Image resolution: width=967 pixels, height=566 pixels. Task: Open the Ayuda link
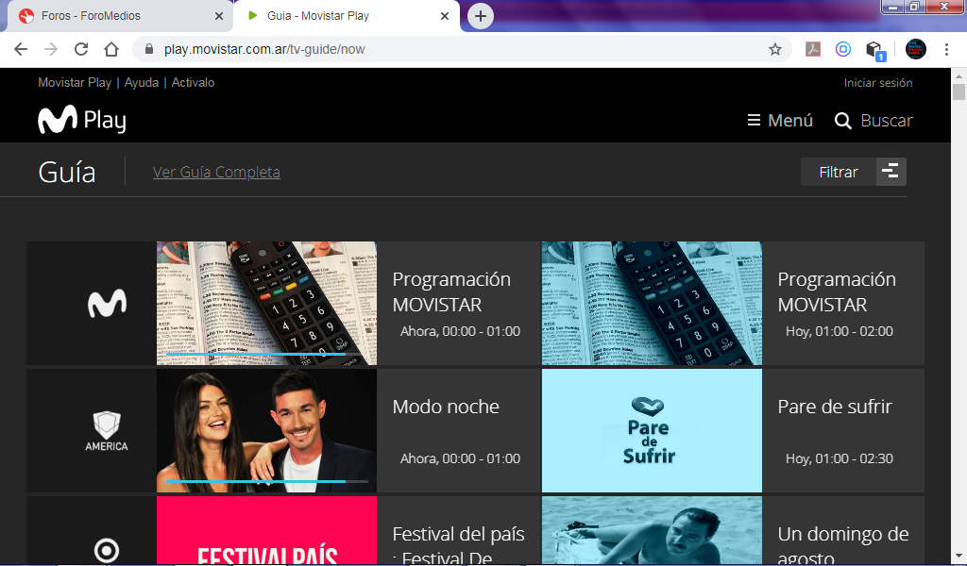click(142, 82)
